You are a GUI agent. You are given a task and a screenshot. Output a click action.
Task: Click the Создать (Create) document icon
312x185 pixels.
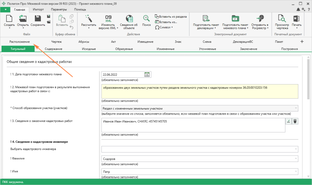9,18
